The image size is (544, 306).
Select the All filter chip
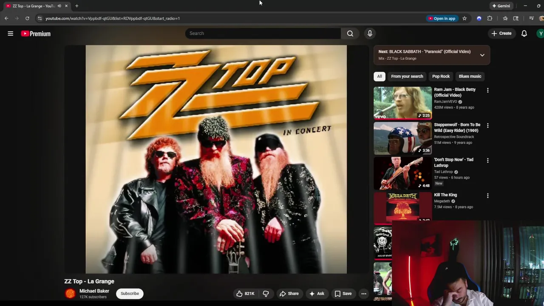point(380,76)
